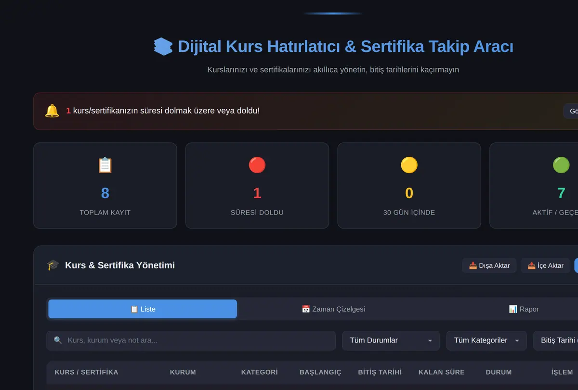Image resolution: width=578 pixels, height=390 pixels.
Task: Open the Tüm Kategoriler category filter
Action: click(x=486, y=340)
